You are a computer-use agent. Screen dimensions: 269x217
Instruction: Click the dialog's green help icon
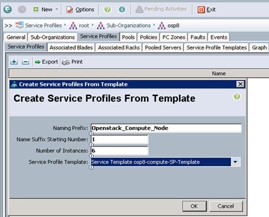237,97
